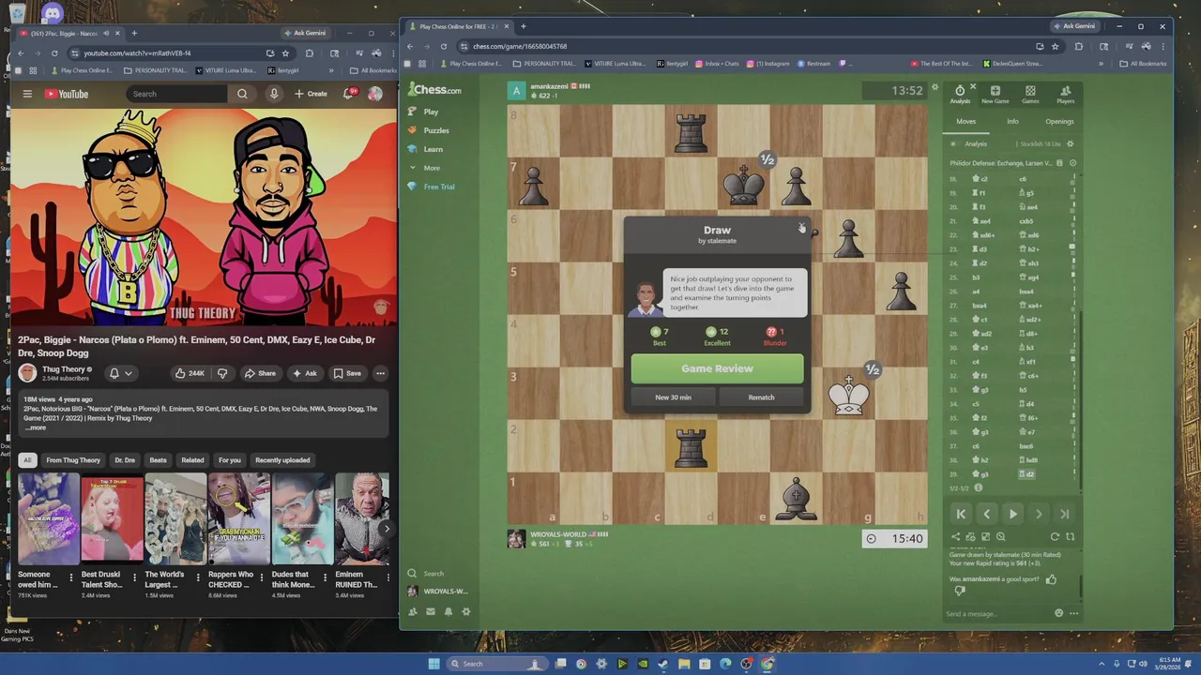
Task: Switch to the Moves tab
Action: [965, 121]
